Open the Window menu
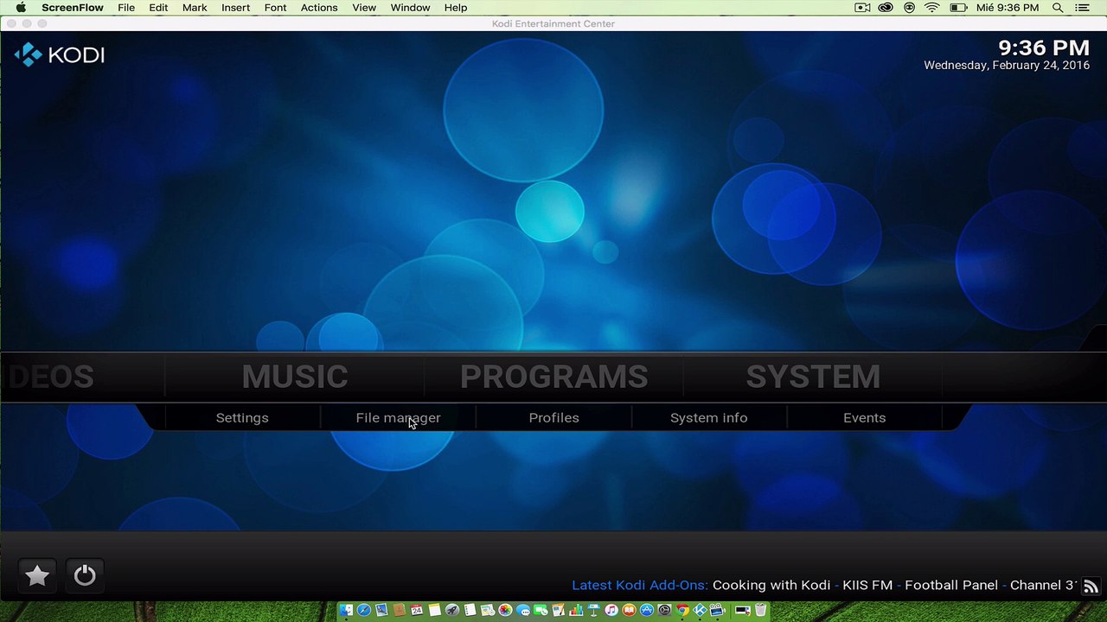Image resolution: width=1107 pixels, height=622 pixels. click(410, 8)
